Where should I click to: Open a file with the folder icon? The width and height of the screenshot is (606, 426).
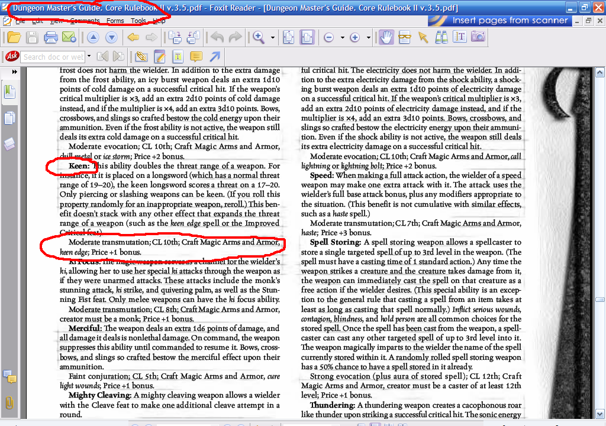coord(14,37)
